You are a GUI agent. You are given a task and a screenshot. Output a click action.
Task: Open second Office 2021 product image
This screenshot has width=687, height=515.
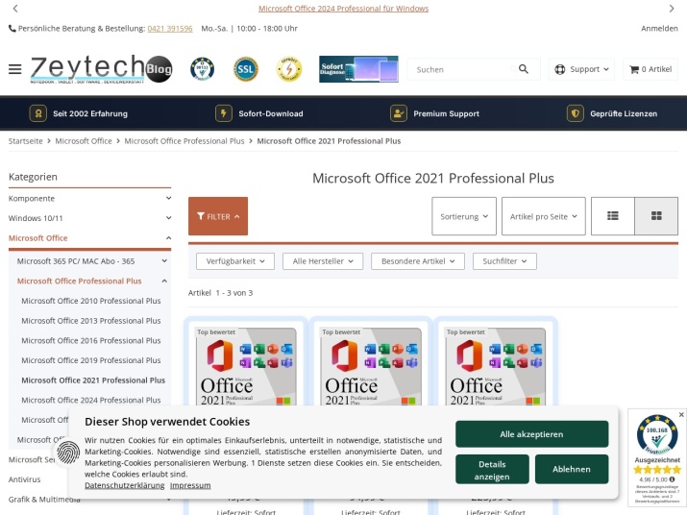(371, 367)
